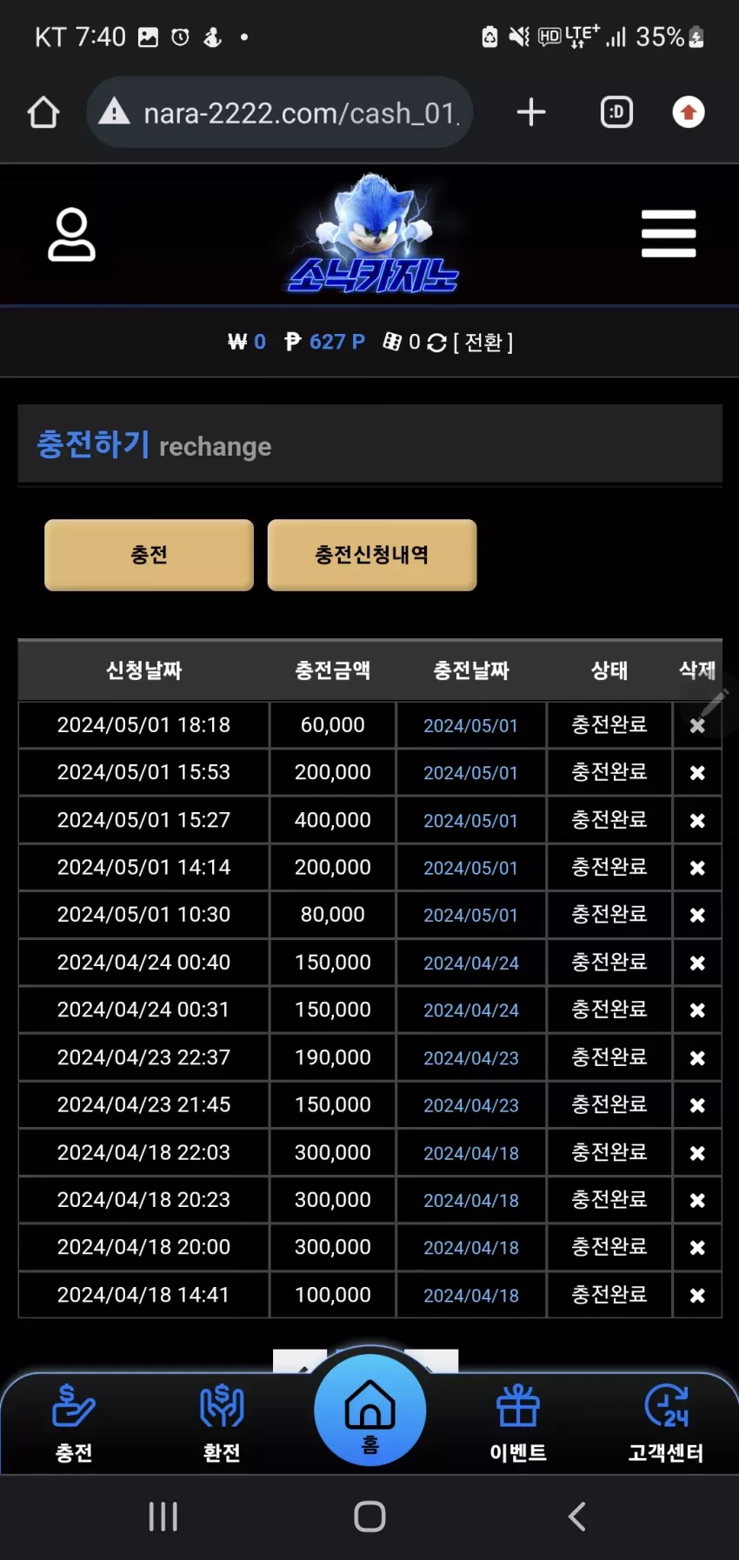Tap the Android back navigation button
This screenshot has width=739, height=1560.
(x=576, y=1517)
